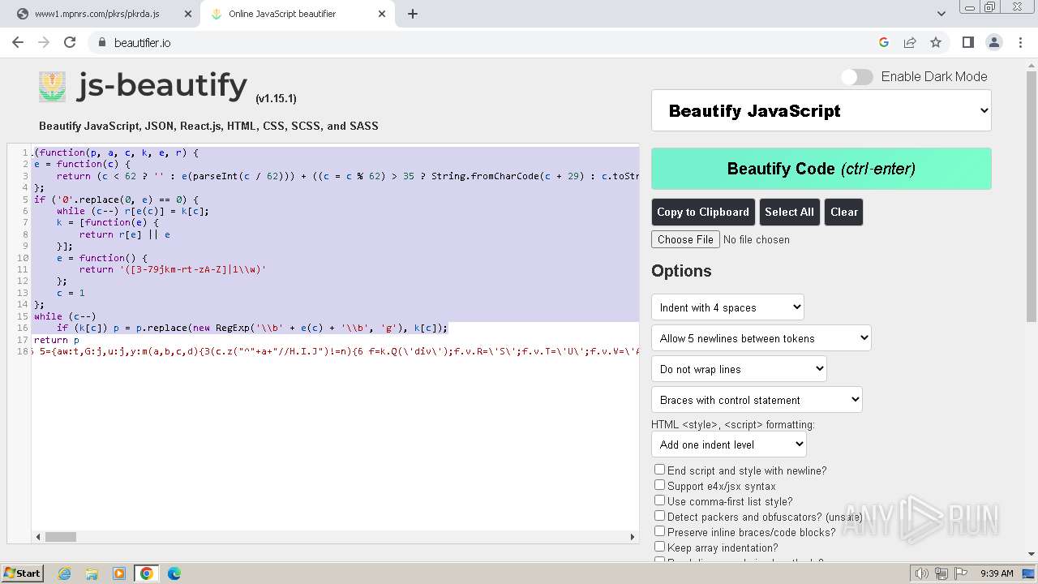
Task: Open the Action Center flag icon
Action: point(961,573)
